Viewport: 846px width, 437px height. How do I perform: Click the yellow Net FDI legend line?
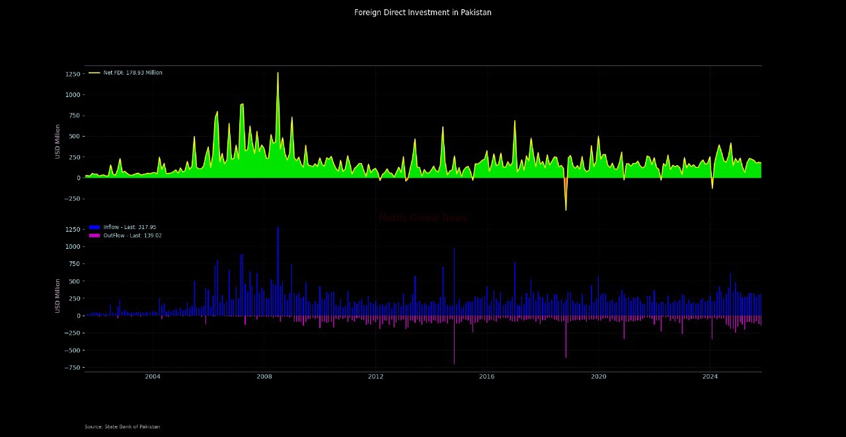[94, 73]
